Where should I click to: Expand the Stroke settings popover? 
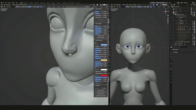click(x=54, y=7)
